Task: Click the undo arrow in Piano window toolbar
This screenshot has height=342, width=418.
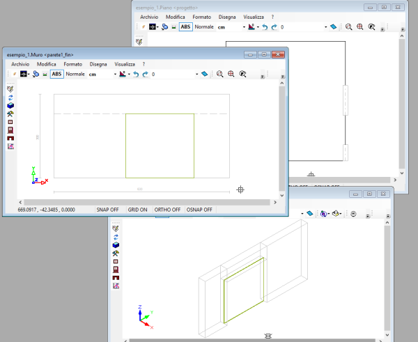Action: 263,26
